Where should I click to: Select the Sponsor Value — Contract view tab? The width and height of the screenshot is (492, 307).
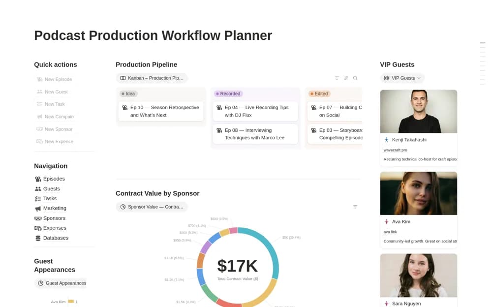coord(152,207)
